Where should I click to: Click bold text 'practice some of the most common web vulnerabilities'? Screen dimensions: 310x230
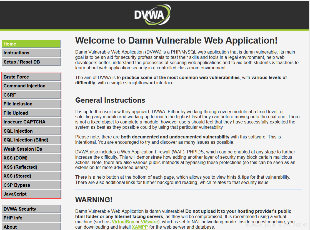[x=181, y=78]
